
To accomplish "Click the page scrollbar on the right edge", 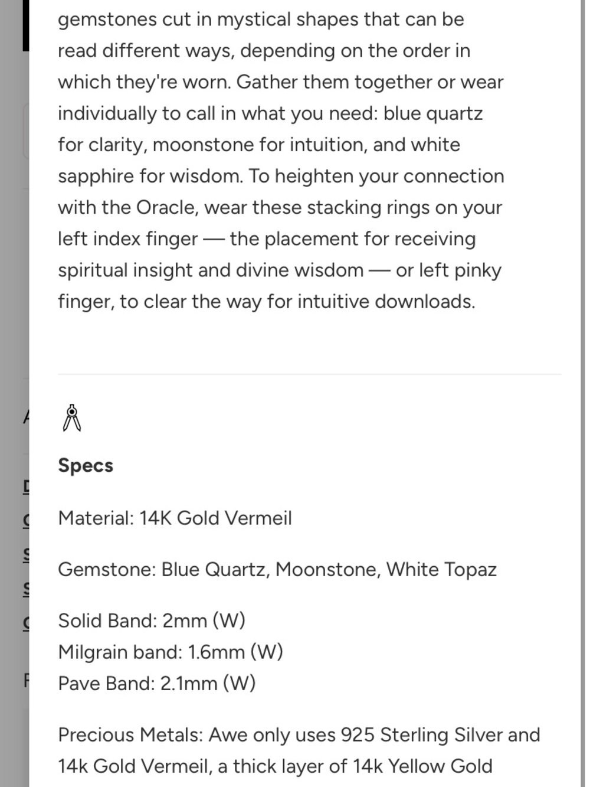I will coord(586,393).
